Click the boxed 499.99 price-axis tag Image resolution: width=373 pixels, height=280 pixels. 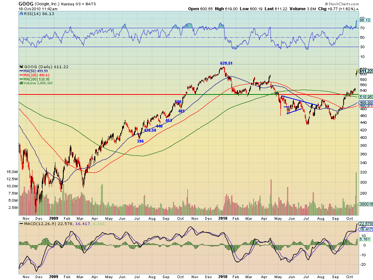(x=366, y=103)
